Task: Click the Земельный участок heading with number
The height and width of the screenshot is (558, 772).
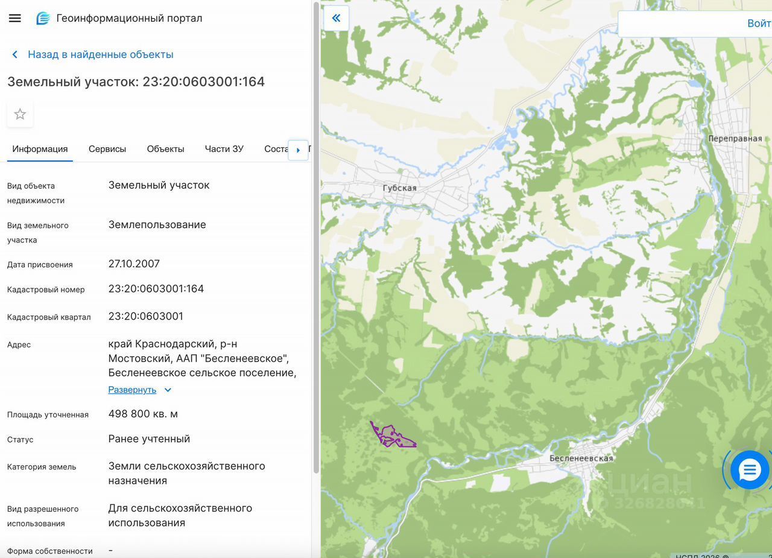Action: (136, 81)
